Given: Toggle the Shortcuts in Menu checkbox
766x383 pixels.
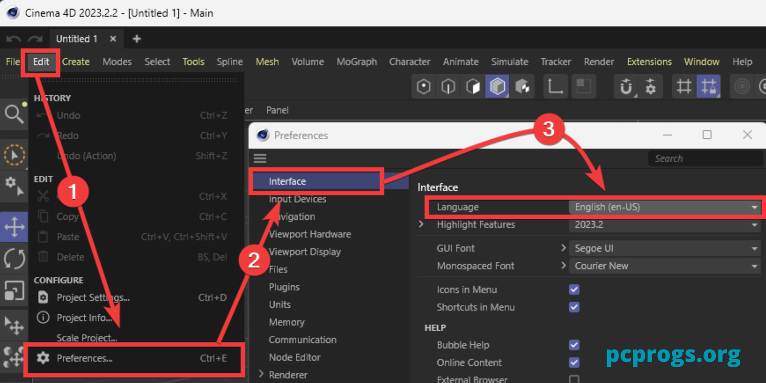Looking at the screenshot, I should (574, 307).
